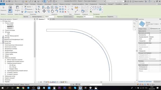Open the Неприсоединен dropdown
Screen dimensions: 161x90
tap(38, 17)
